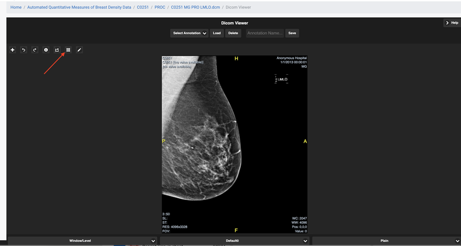
Task: Open the Select Annotation dropdown
Action: 190,33
